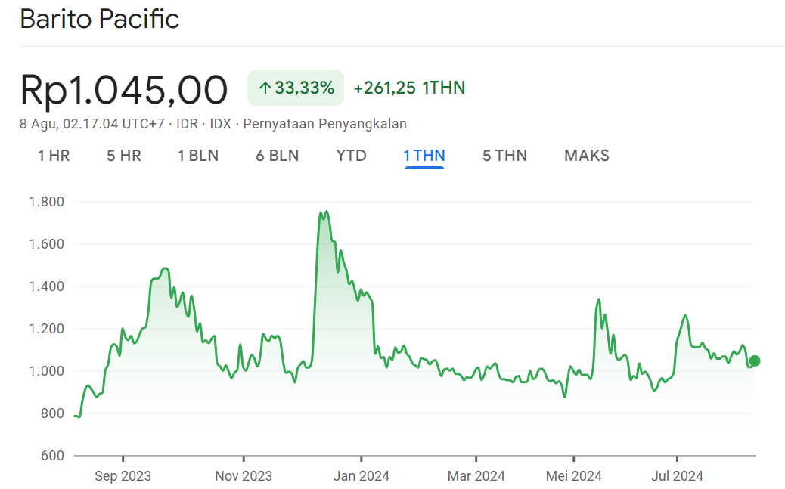Image resolution: width=785 pixels, height=489 pixels.
Task: Click the 1.600 y-axis label
Action: tap(47, 244)
